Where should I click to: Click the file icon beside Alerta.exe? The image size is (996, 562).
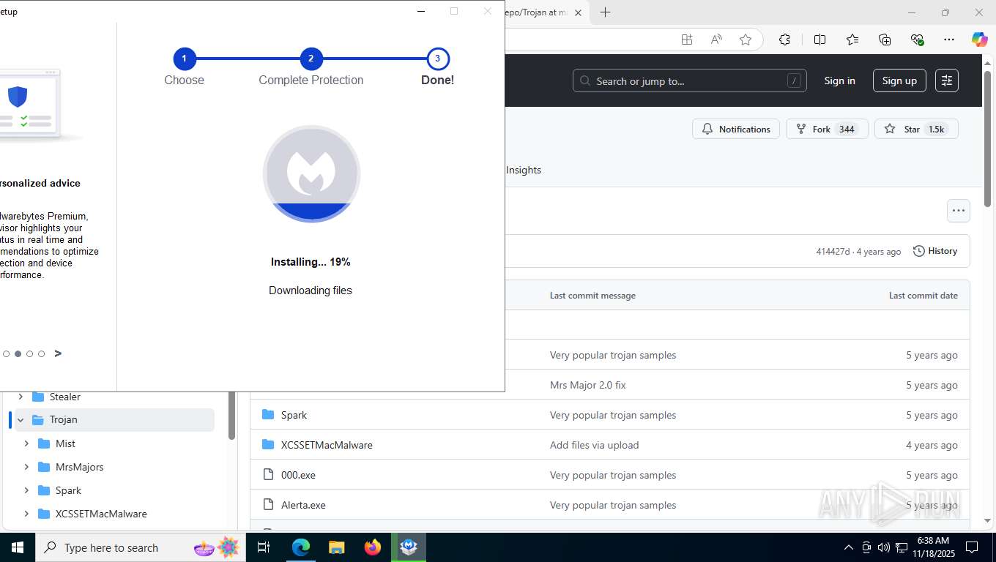coord(268,505)
